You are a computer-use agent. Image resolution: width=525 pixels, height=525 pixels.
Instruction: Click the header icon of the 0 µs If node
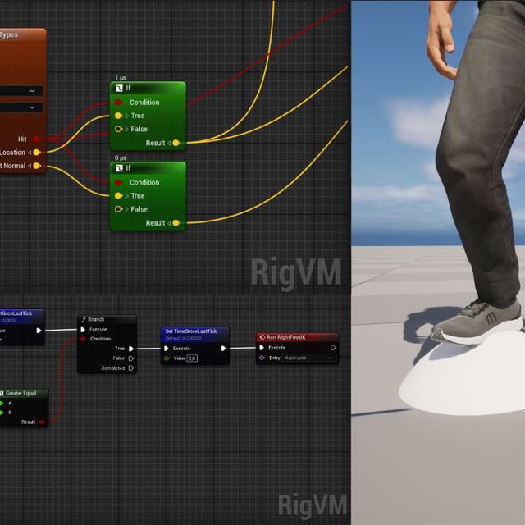(x=119, y=168)
